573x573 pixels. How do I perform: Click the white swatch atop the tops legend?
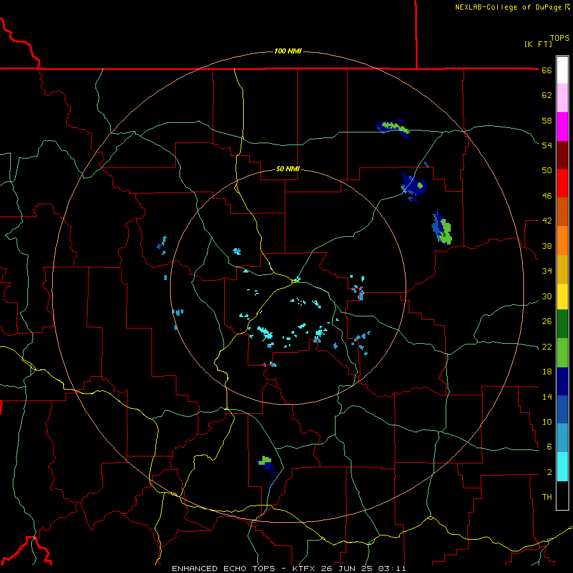[562, 70]
